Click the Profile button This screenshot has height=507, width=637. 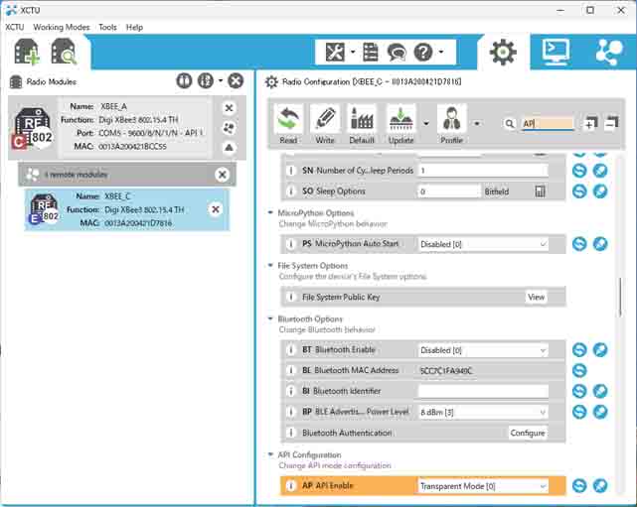[452, 125]
